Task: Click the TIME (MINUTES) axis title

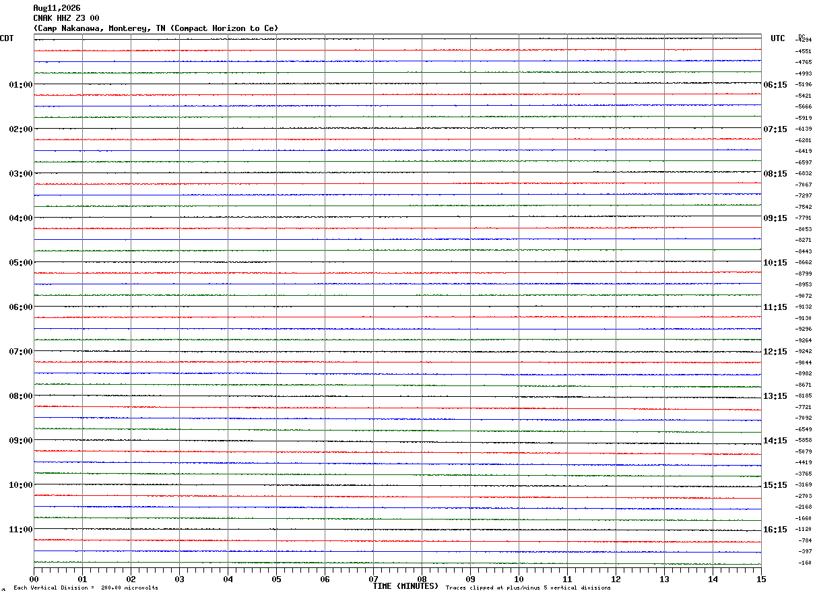Action: pyautogui.click(x=405, y=586)
